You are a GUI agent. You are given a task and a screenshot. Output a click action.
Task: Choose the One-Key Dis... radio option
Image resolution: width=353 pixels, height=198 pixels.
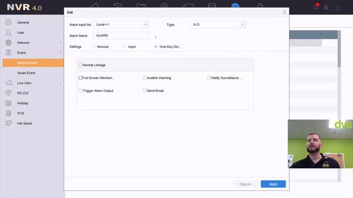click(156, 47)
